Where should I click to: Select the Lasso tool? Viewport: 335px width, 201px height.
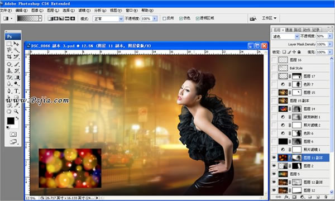(9, 50)
